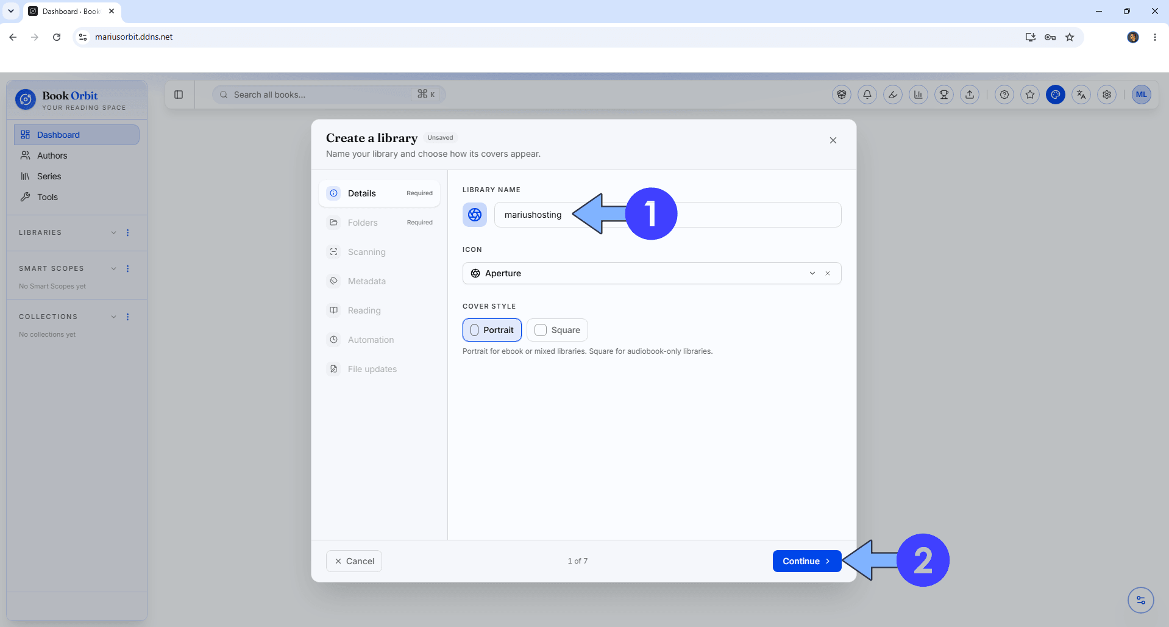Click the Library Name input field
The width and height of the screenshot is (1169, 627).
[667, 215]
